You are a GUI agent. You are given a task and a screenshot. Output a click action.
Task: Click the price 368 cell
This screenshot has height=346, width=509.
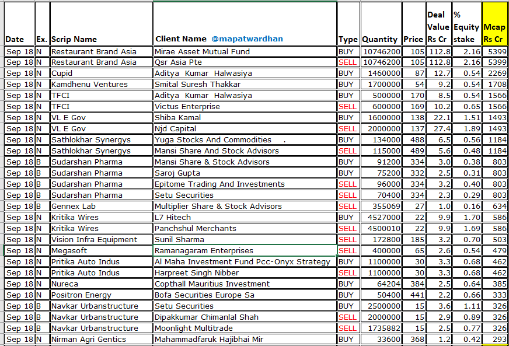click(414, 340)
